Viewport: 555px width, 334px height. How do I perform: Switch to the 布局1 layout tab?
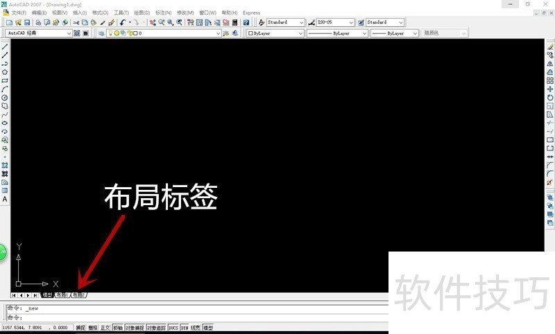click(62, 295)
